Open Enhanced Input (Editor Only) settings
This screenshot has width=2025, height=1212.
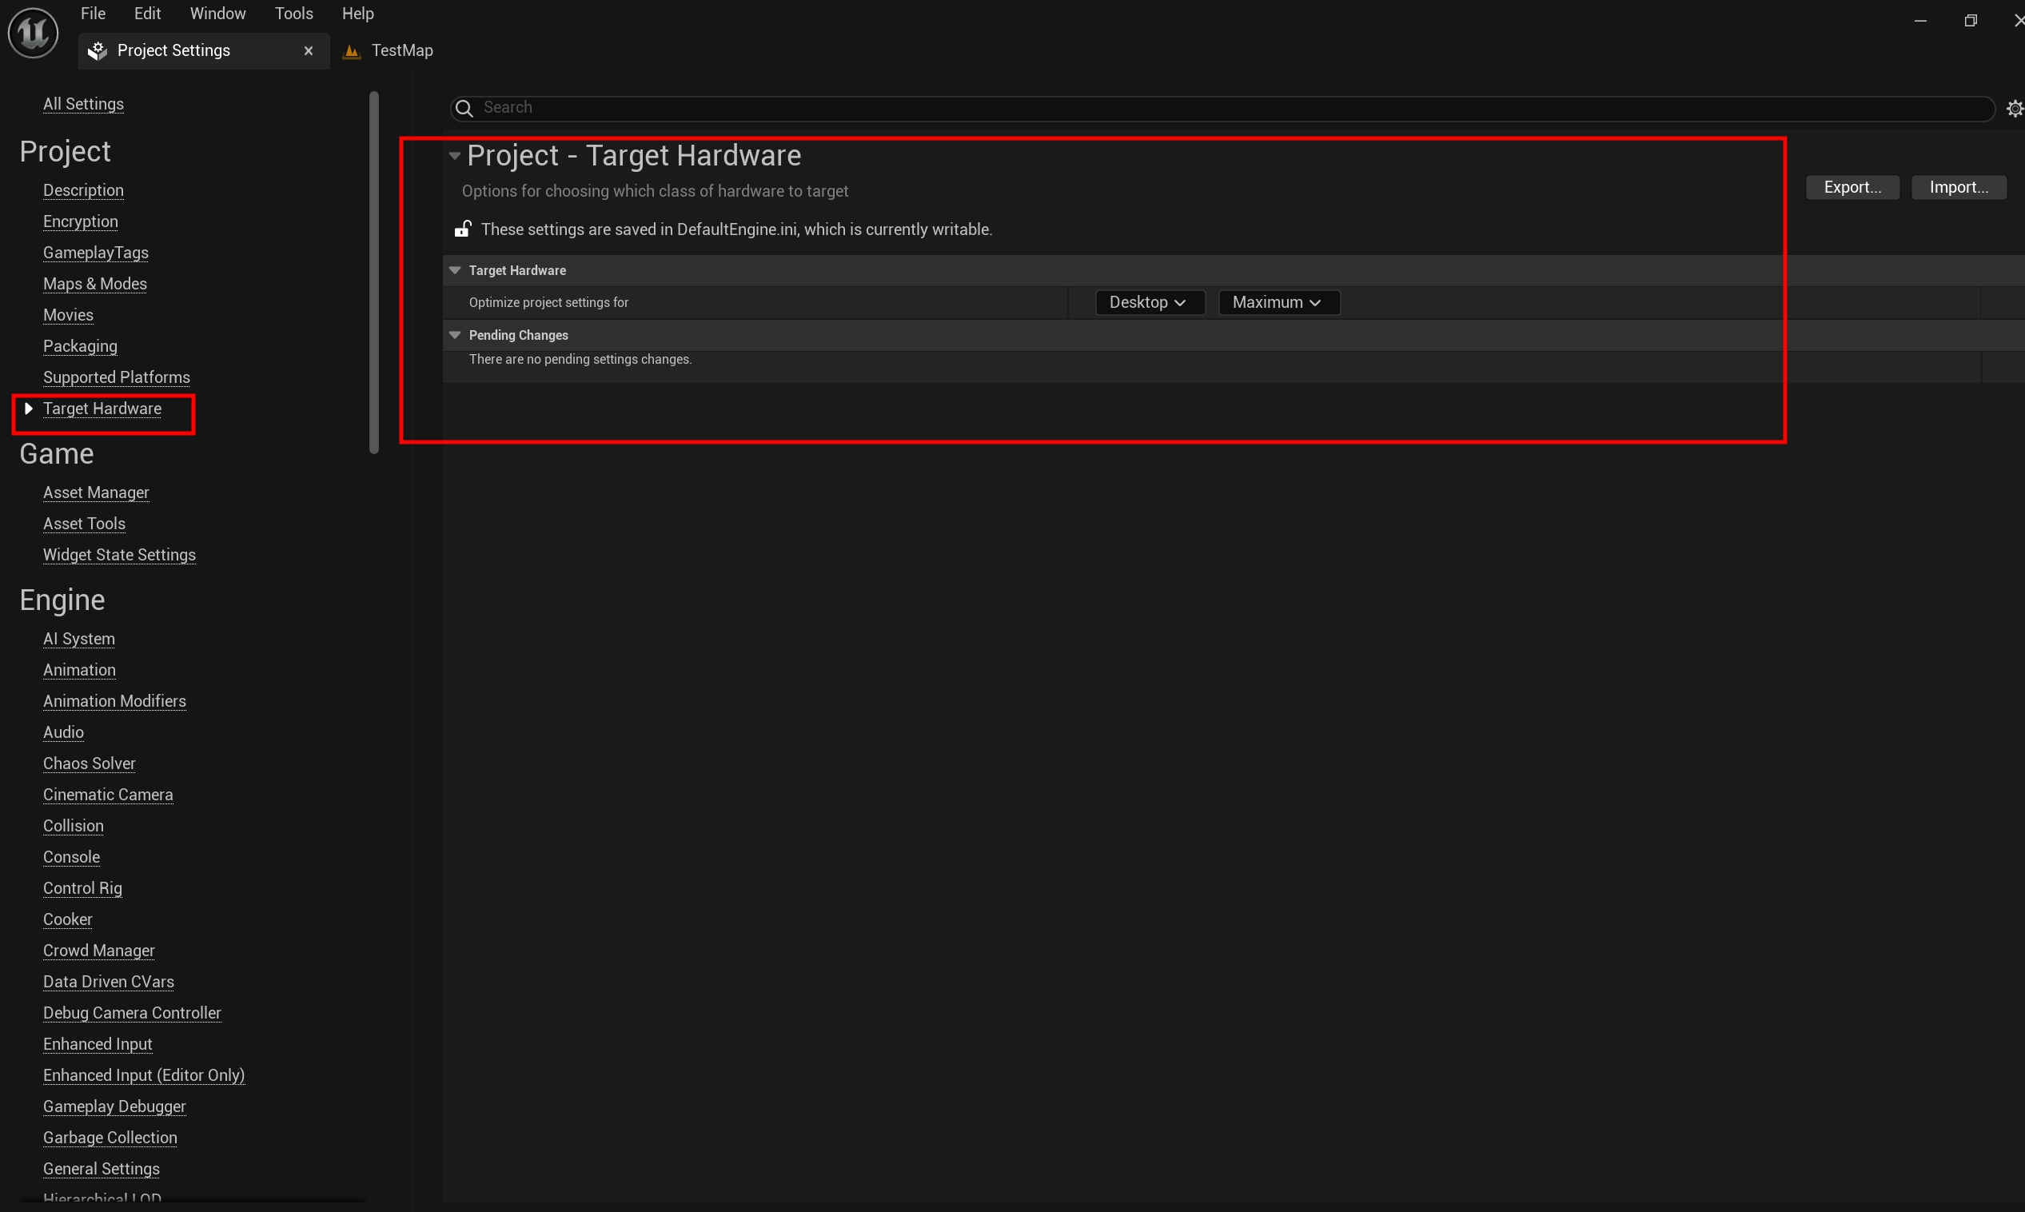tap(144, 1074)
